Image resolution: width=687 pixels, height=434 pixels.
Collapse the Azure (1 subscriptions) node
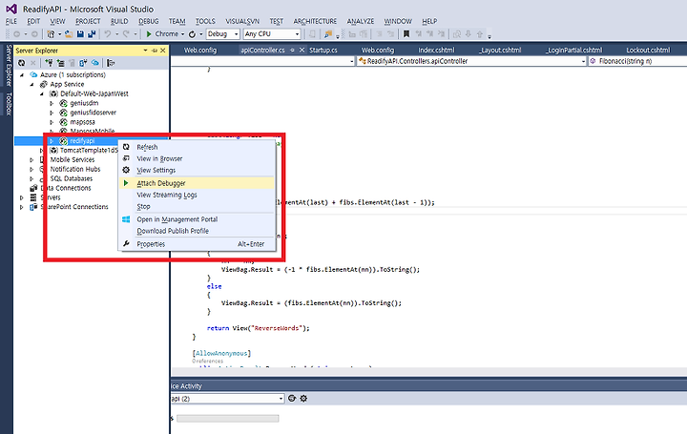tap(22, 75)
